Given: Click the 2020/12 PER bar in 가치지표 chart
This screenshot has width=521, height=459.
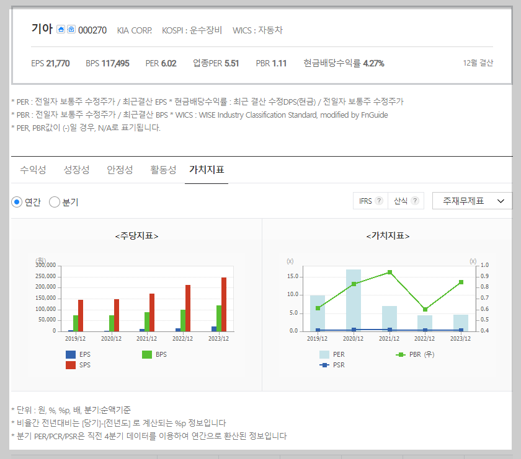Looking at the screenshot, I should (x=354, y=300).
